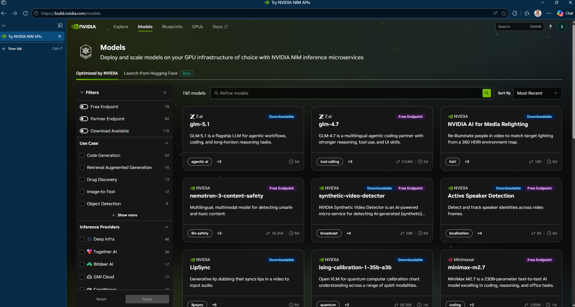
Task: Check the Code Generation checkbox
Action: pyautogui.click(x=82, y=155)
